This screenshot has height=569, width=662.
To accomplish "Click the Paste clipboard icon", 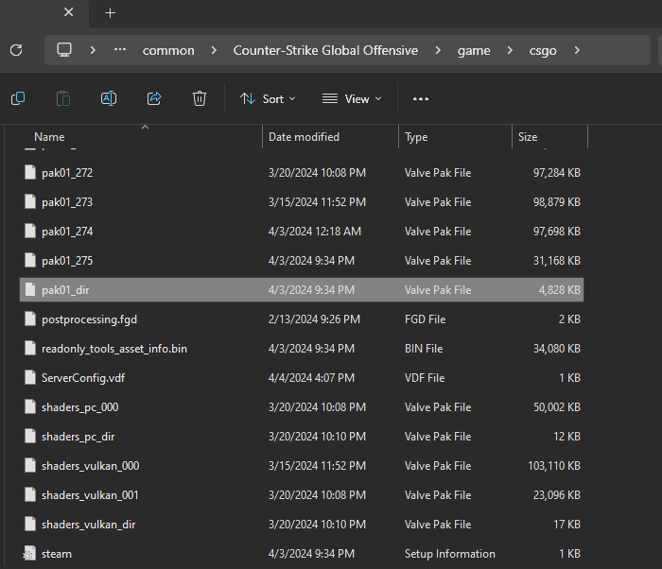I will tap(62, 98).
